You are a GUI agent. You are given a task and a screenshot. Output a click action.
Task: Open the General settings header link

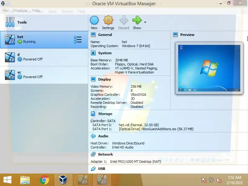105,35
